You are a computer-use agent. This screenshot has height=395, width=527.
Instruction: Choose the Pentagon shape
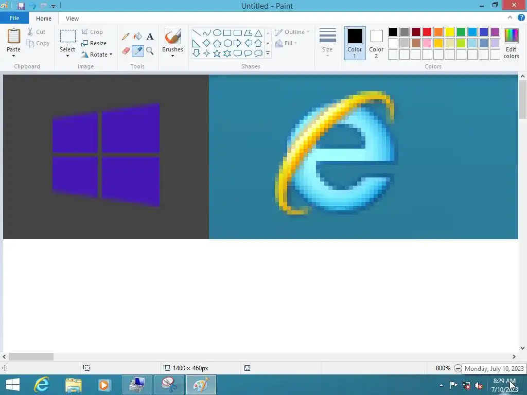click(217, 43)
